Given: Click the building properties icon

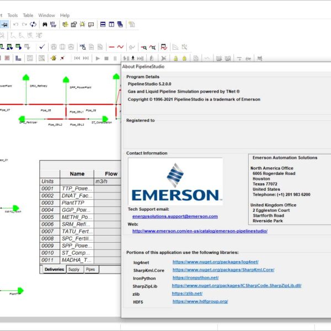Looking at the screenshot, I should click(x=74, y=24).
